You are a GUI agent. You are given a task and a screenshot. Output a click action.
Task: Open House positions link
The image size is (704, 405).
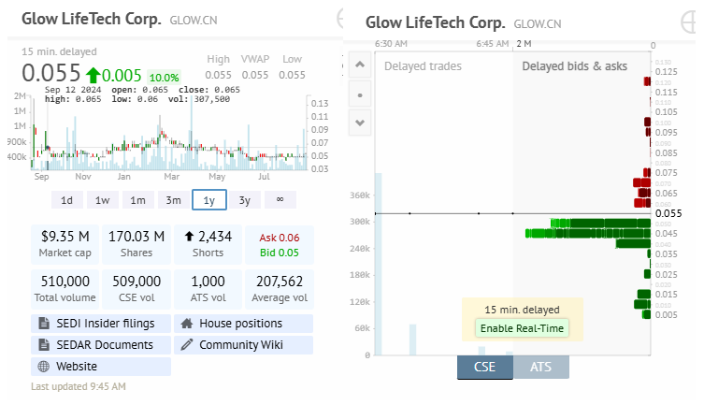243,324
